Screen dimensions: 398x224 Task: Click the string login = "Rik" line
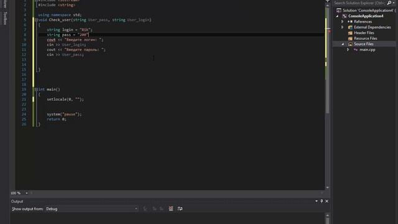pos(70,30)
